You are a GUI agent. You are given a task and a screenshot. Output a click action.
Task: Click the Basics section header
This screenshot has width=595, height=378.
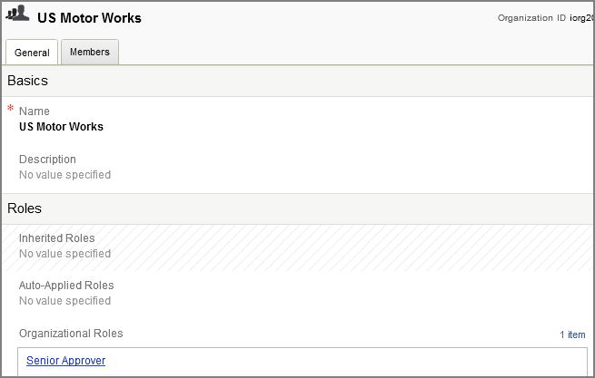tap(27, 81)
